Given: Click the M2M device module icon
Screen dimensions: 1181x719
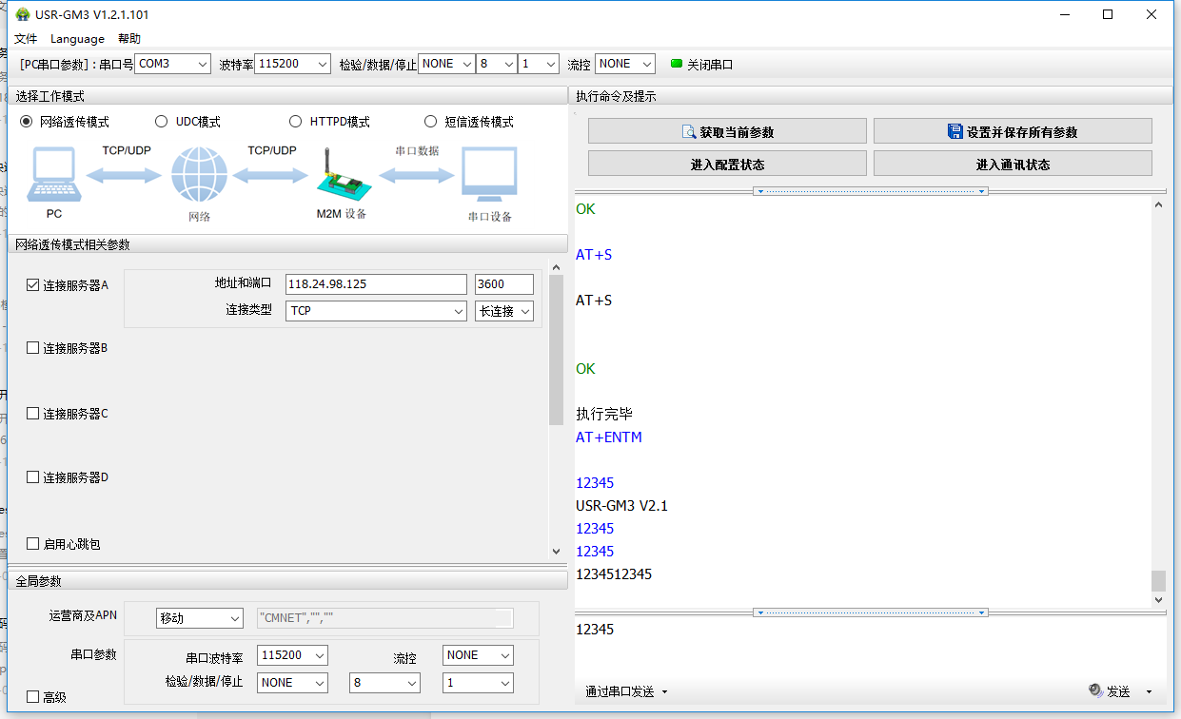Looking at the screenshot, I should point(343,175).
